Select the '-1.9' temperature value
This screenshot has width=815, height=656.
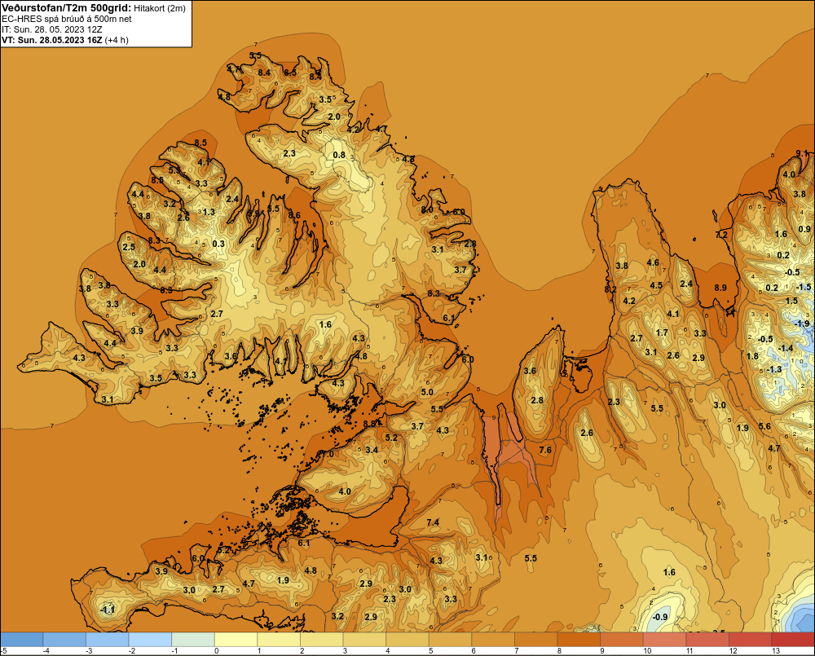(x=802, y=324)
